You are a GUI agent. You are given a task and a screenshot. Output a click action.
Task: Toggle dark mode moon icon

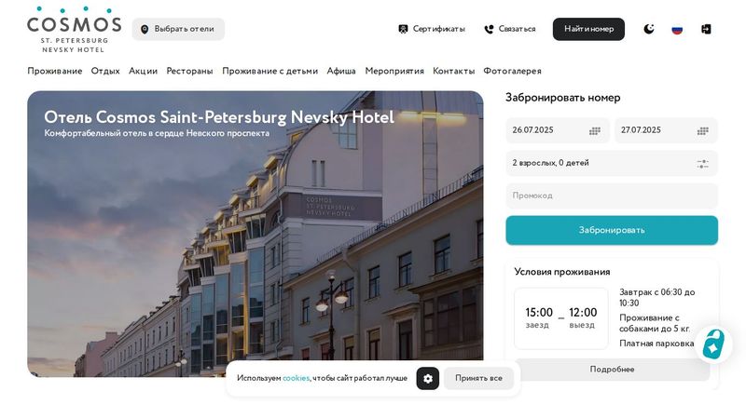pos(649,29)
